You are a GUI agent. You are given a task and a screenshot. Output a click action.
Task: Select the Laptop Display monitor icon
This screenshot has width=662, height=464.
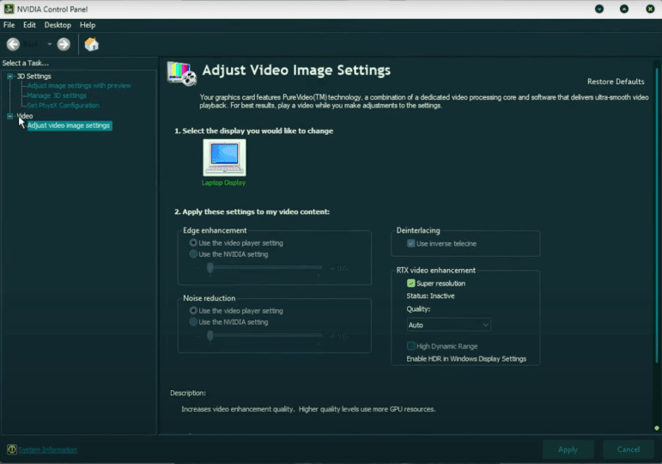pyautogui.click(x=224, y=157)
